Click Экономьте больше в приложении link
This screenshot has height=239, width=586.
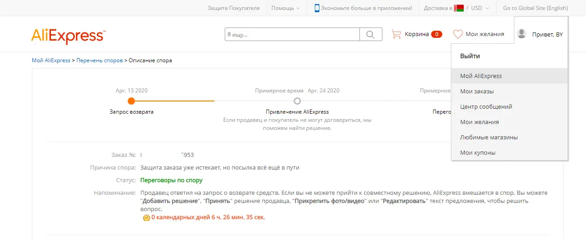366,8
